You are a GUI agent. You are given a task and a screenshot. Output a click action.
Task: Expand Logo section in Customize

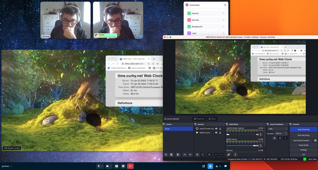click(206, 33)
